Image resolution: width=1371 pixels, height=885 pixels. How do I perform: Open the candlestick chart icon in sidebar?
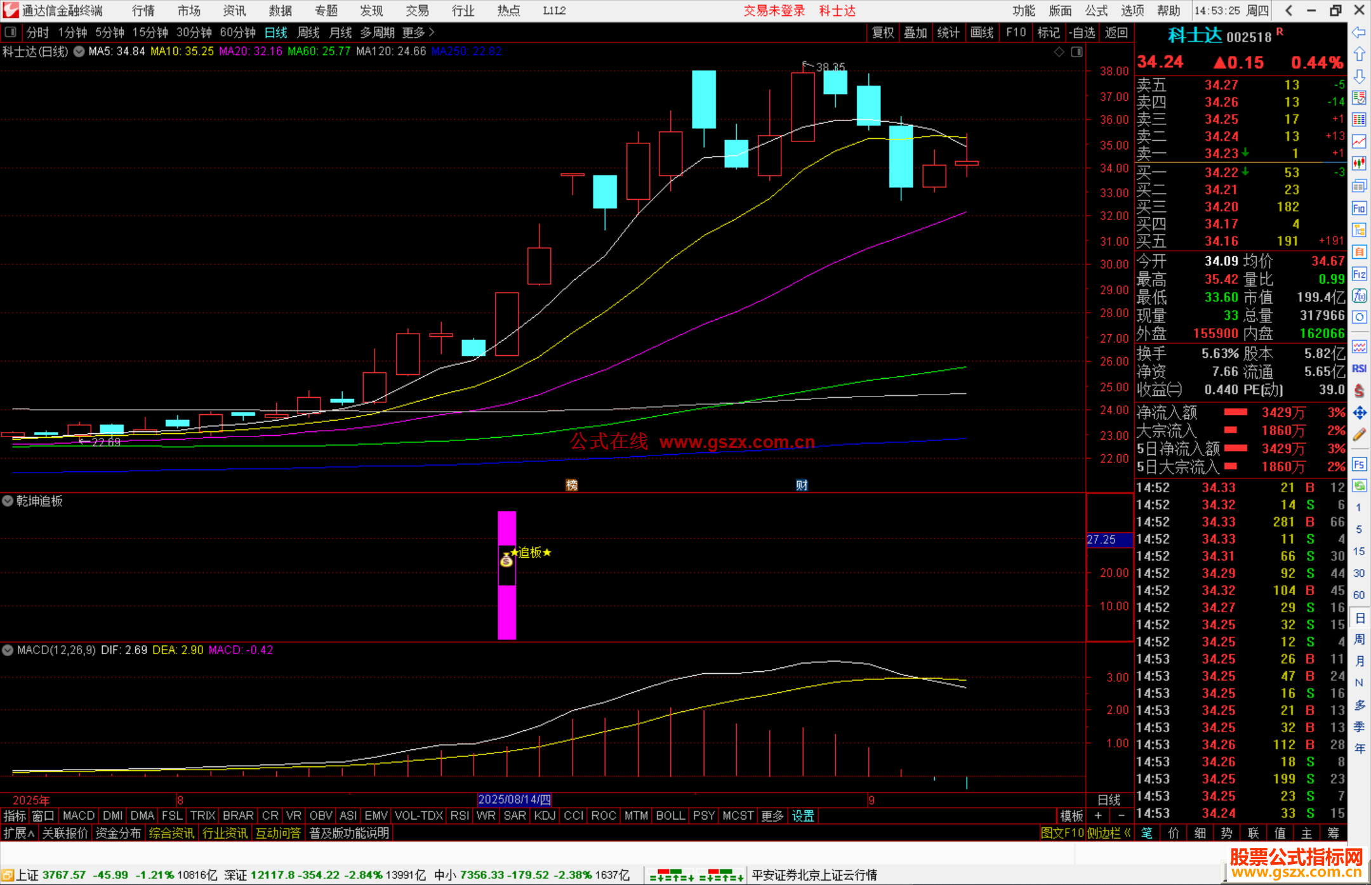pyautogui.click(x=1359, y=164)
